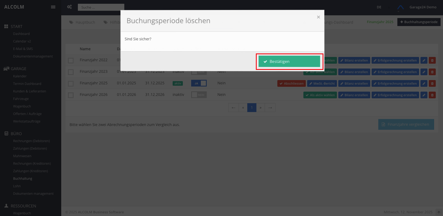Edit Finanzjahr 2023 with pencil icon

click(424, 72)
